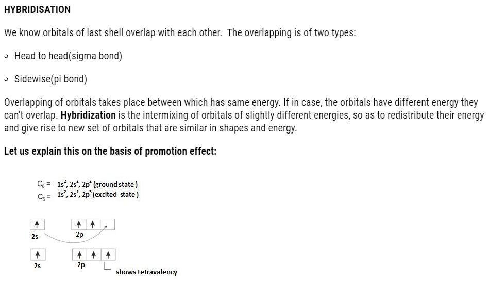Click the upper '2p' label
This screenshot has width=489, height=283.
coord(79,235)
